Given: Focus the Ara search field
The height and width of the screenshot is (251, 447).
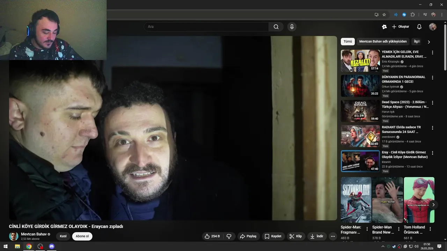Looking at the screenshot, I should (206, 27).
